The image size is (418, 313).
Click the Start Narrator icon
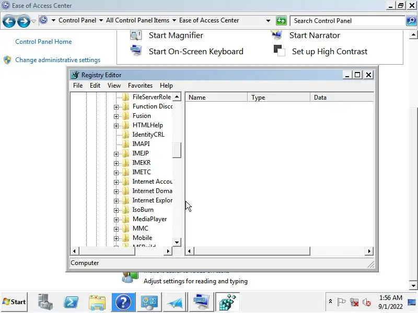[276, 35]
